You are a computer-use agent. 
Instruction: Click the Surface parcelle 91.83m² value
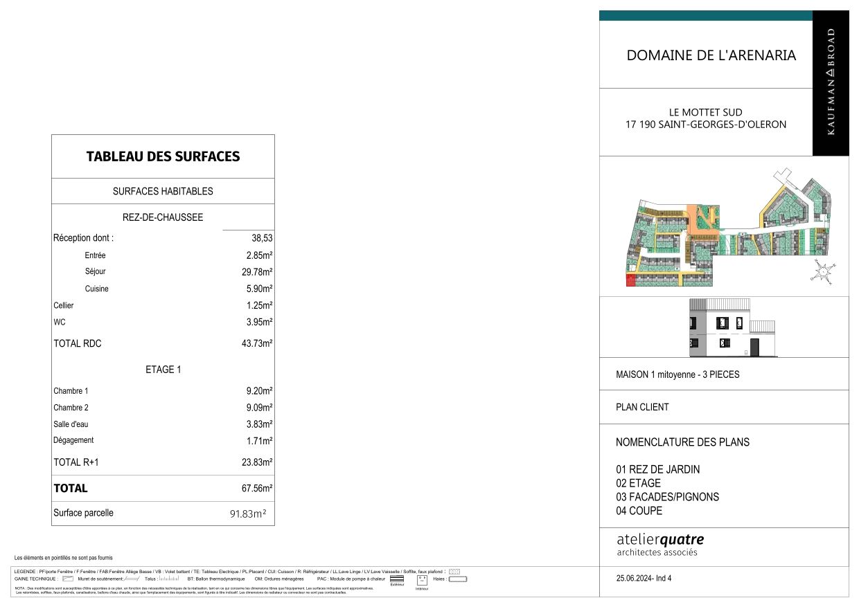coord(248,512)
